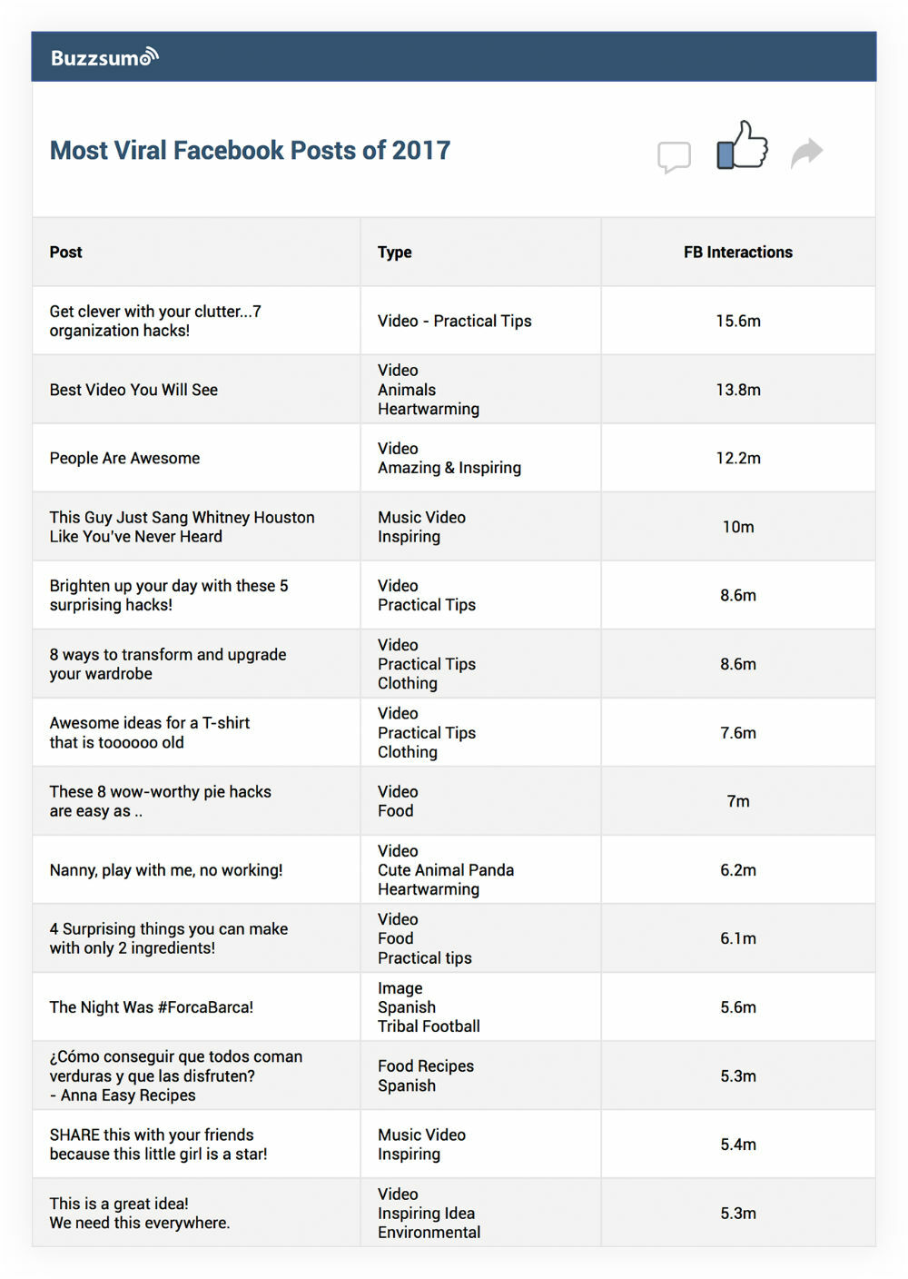908x1279 pixels.
Task: Open 'Awesome ideas for a T-shirt' post
Action: pyautogui.click(x=150, y=732)
